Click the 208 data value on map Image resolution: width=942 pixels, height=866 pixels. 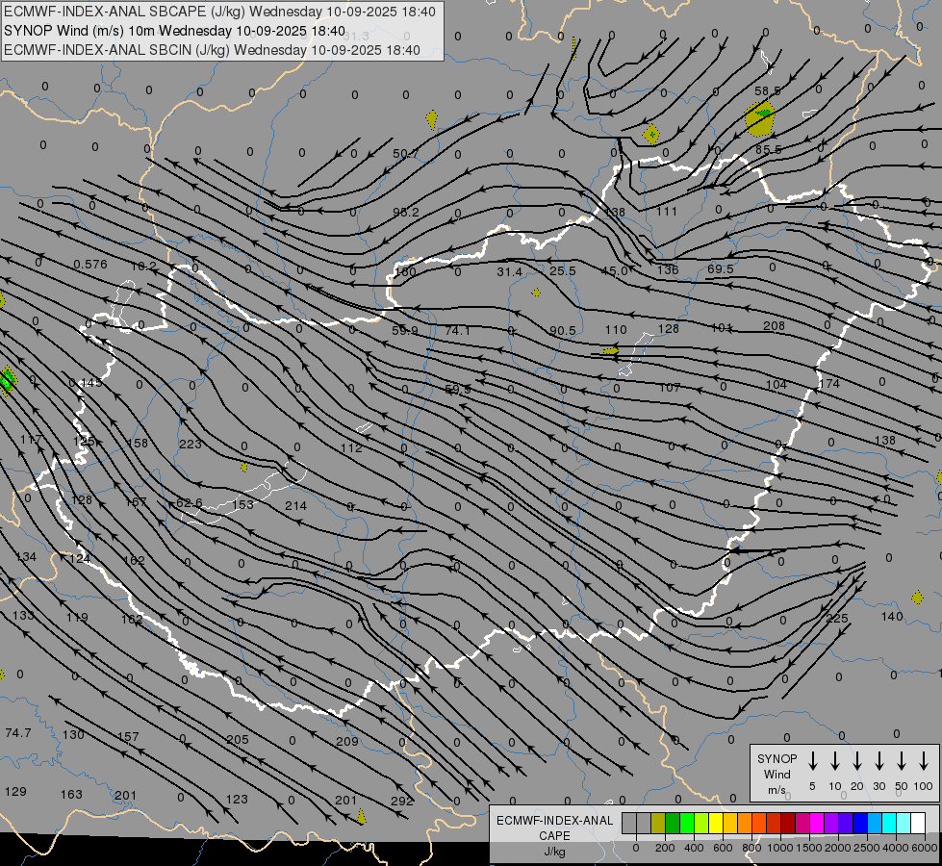point(774,326)
